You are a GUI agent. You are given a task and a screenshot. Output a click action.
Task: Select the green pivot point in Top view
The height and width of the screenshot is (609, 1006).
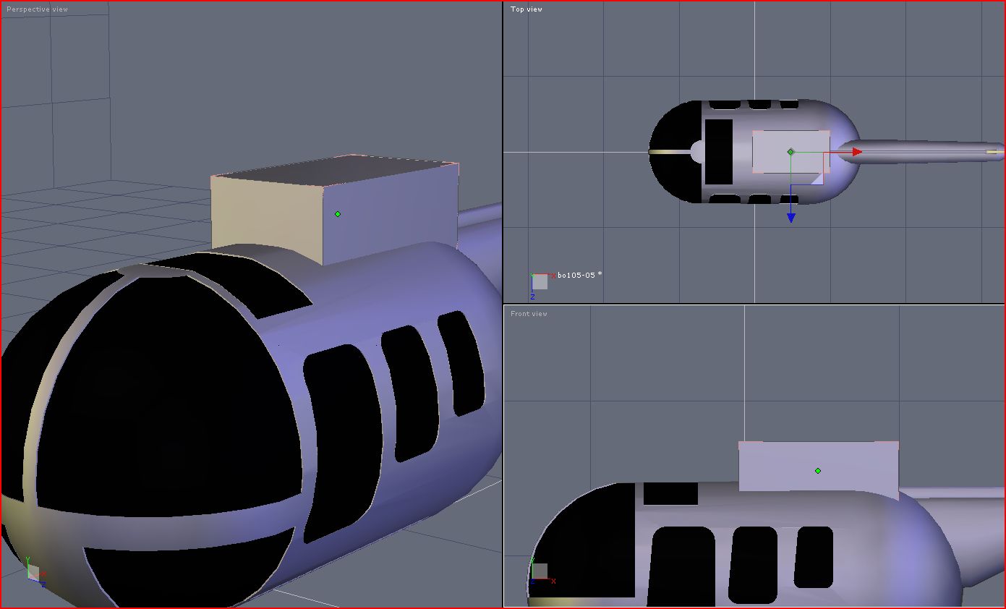tap(790, 152)
